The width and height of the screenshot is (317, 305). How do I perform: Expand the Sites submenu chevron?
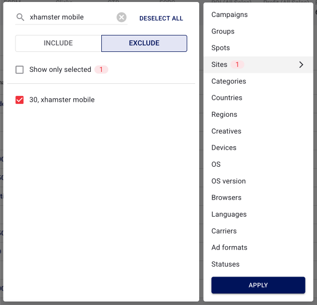(301, 65)
